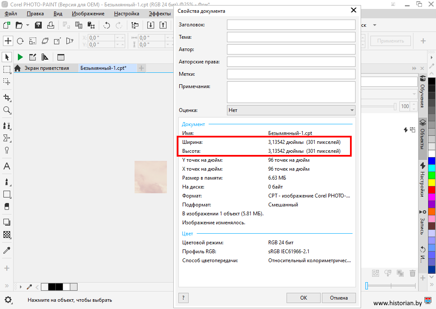Click the green Play button

(20, 57)
